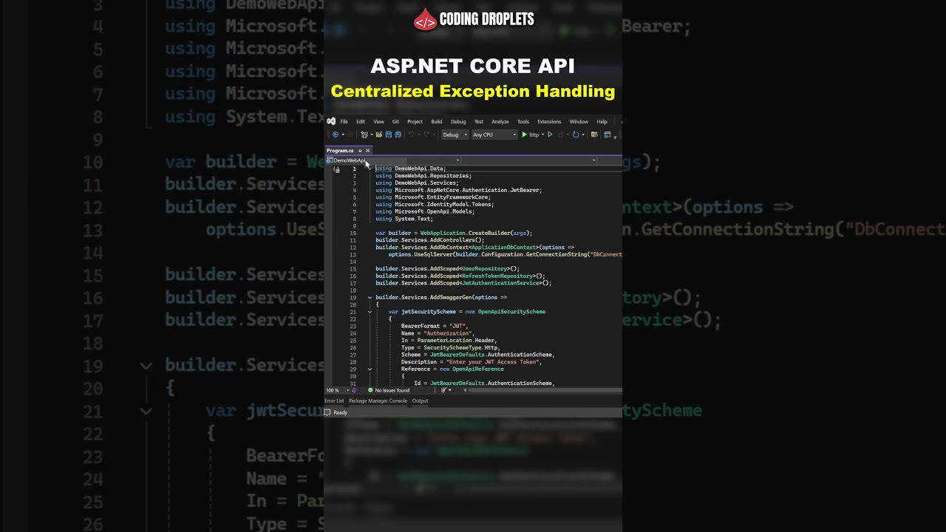
Task: Click the IntelliCode icon next to zoom level
Action: tap(354, 390)
